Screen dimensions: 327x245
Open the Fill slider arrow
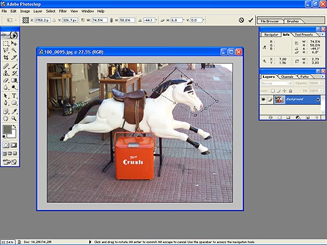point(321,90)
